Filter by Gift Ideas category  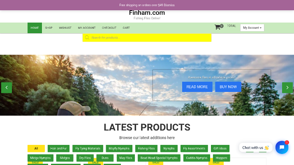pos(220,149)
